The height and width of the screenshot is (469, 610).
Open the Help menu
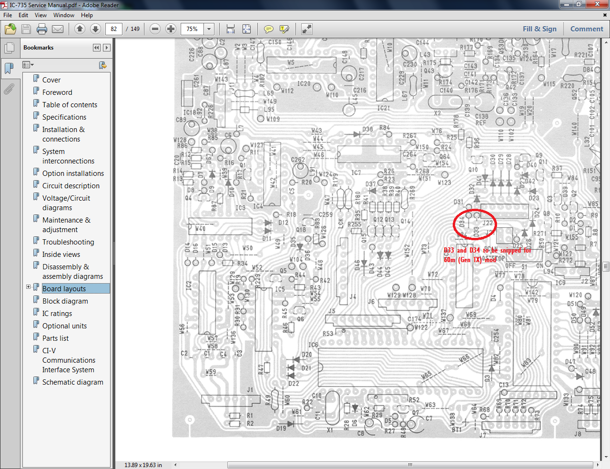pyautogui.click(x=87, y=15)
